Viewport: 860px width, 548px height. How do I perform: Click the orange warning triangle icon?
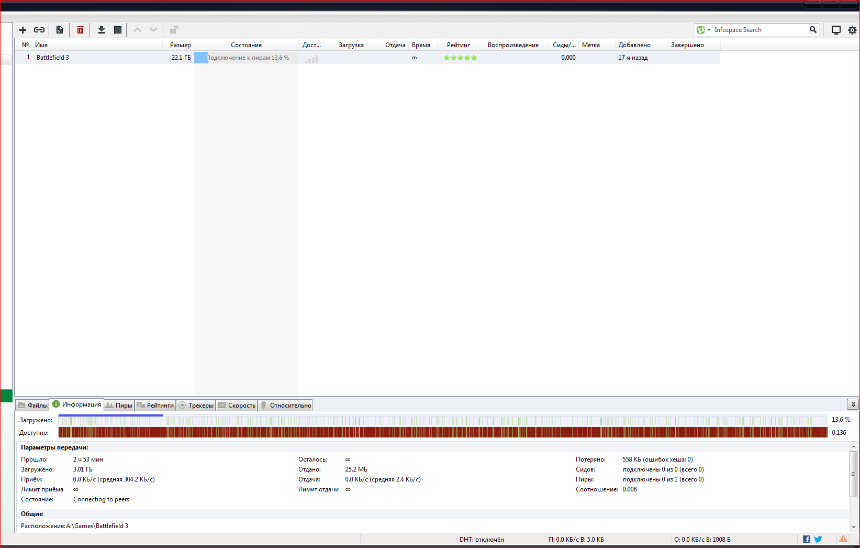(x=843, y=539)
